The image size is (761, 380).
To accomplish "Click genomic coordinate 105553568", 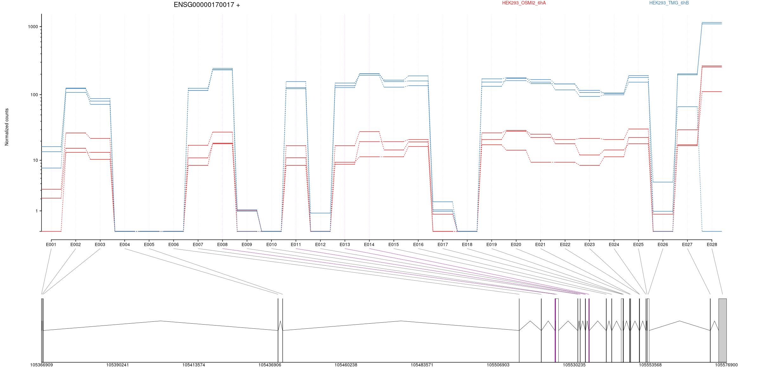I will pos(650,365).
